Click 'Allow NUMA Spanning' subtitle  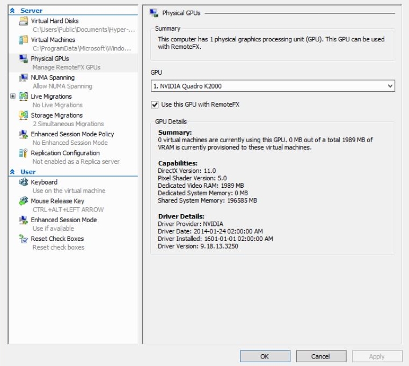[x=63, y=86]
